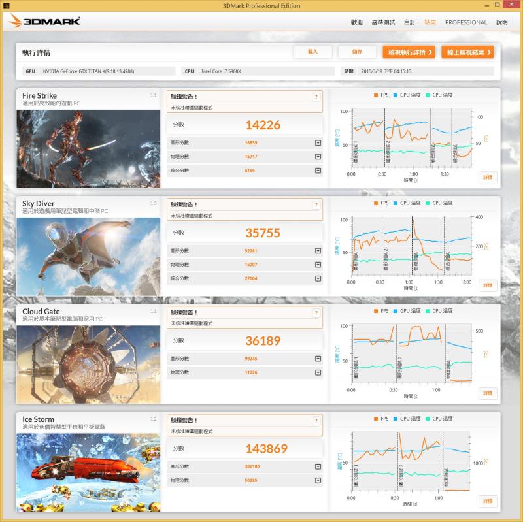Expand Ice Storm physics score 50385

pyautogui.click(x=318, y=480)
